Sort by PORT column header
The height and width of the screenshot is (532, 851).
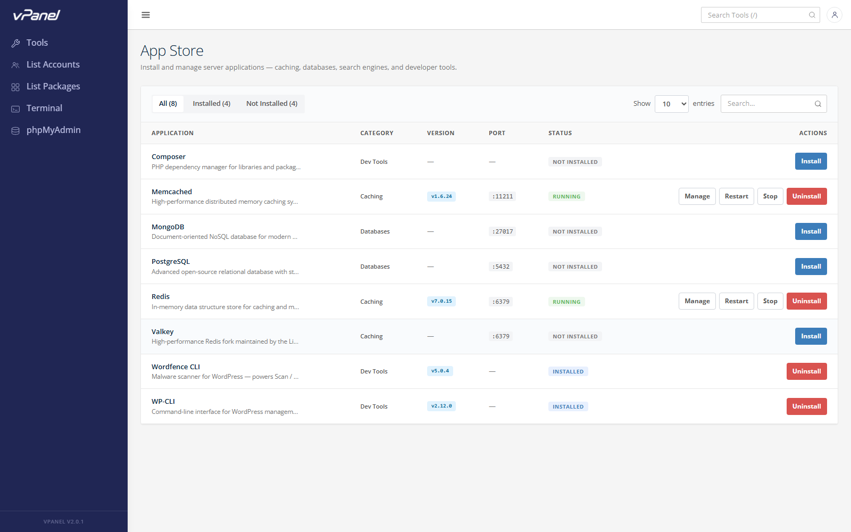pos(497,133)
